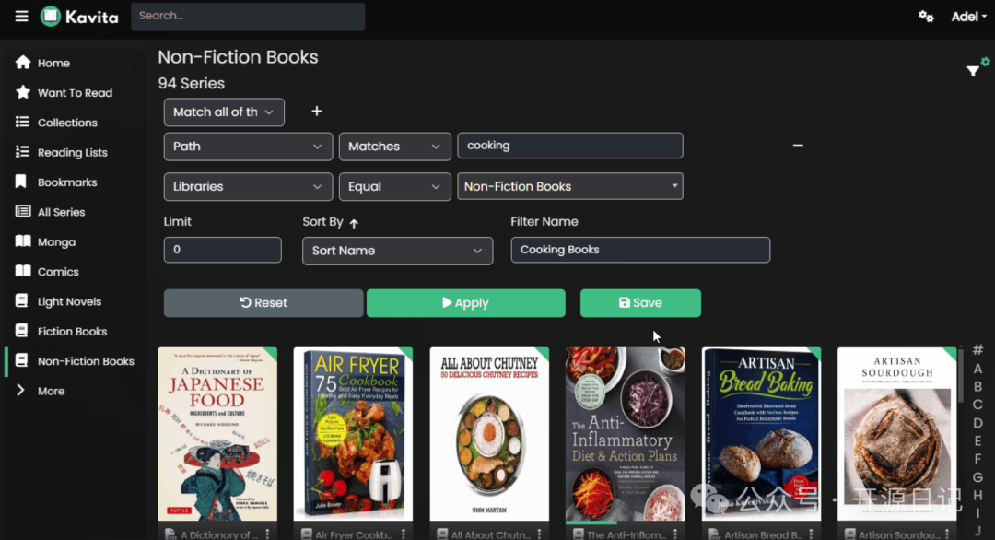Open the Air Fryer Cookbook cover
This screenshot has width=995, height=540.
click(353, 434)
